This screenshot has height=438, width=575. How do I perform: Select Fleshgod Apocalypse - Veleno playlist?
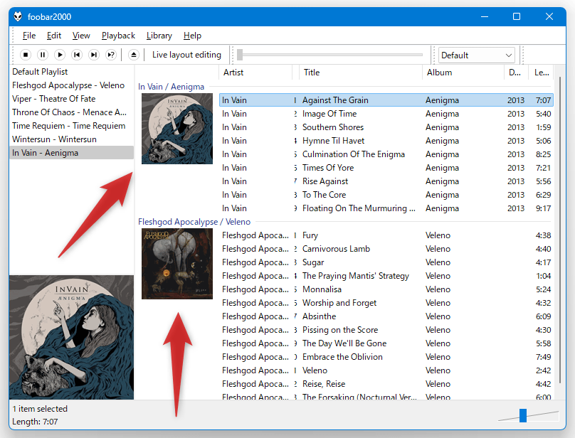tap(71, 85)
